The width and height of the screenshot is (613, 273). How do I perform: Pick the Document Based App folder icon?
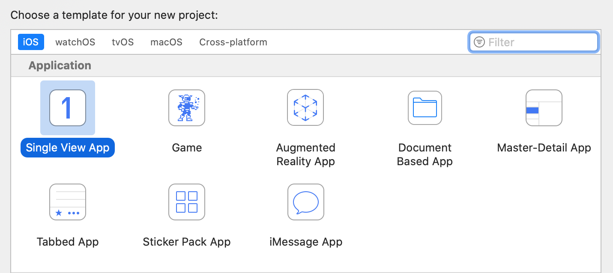coord(425,108)
